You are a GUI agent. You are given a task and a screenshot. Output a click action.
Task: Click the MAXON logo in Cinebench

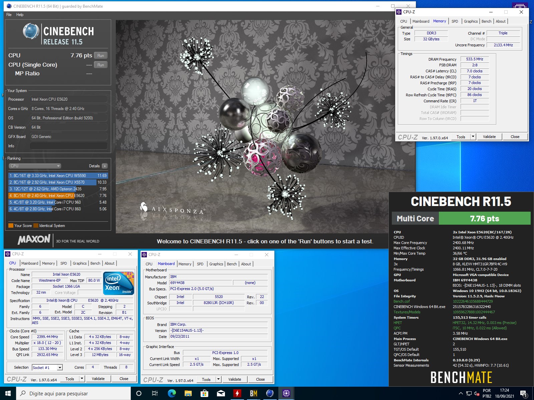[x=34, y=240]
